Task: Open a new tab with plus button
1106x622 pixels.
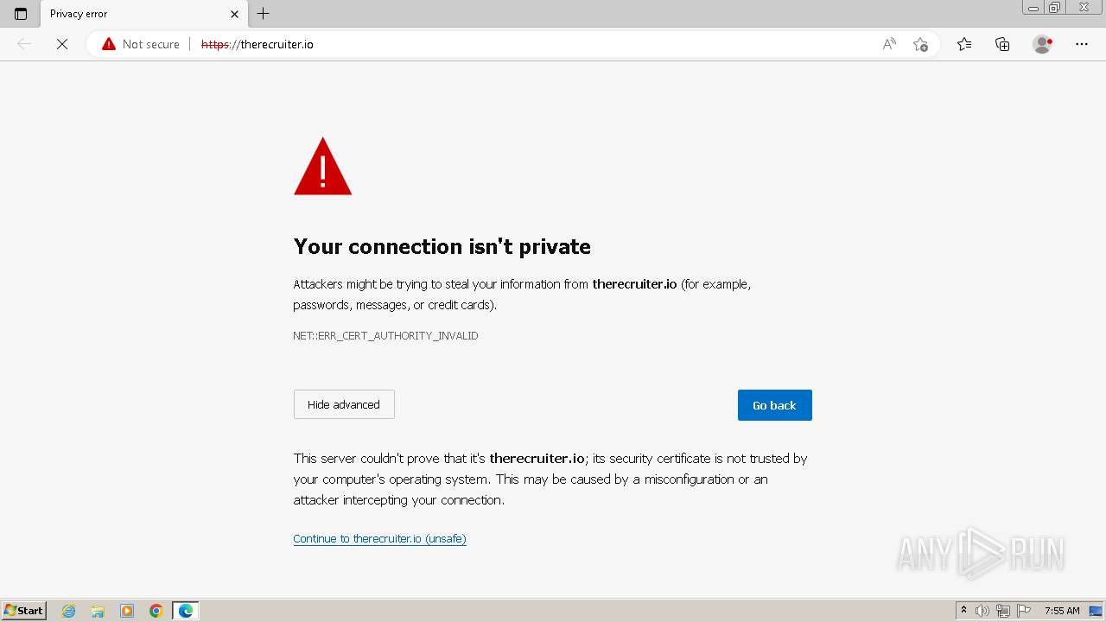Action: tap(264, 14)
